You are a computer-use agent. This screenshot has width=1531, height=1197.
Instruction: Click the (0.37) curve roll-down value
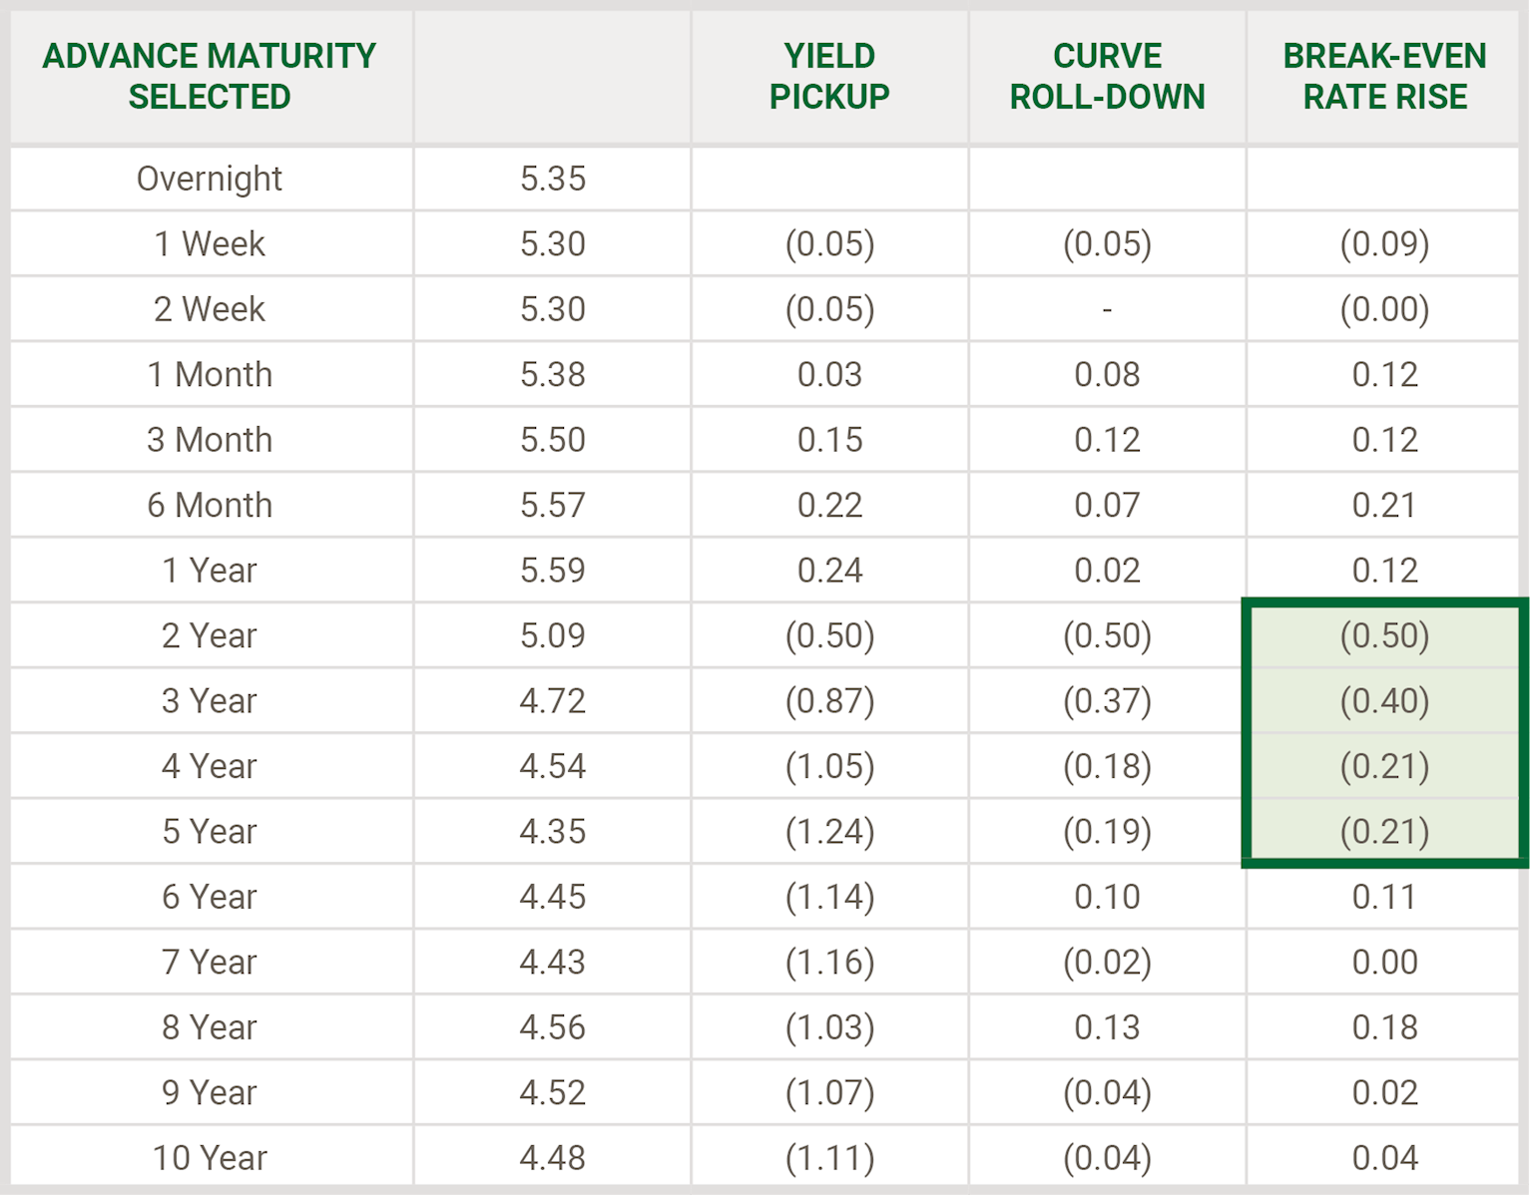pyautogui.click(x=1107, y=701)
